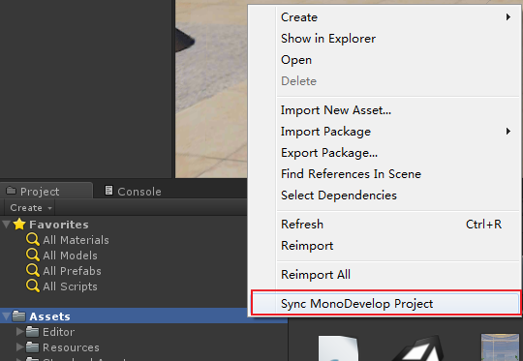The height and width of the screenshot is (361, 523).
Task: Select Sync MonoDevelop Project menu entry
Action: [x=385, y=304]
